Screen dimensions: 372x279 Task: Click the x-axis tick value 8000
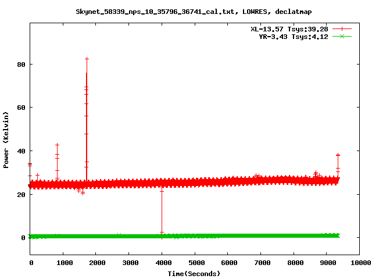click(x=295, y=263)
